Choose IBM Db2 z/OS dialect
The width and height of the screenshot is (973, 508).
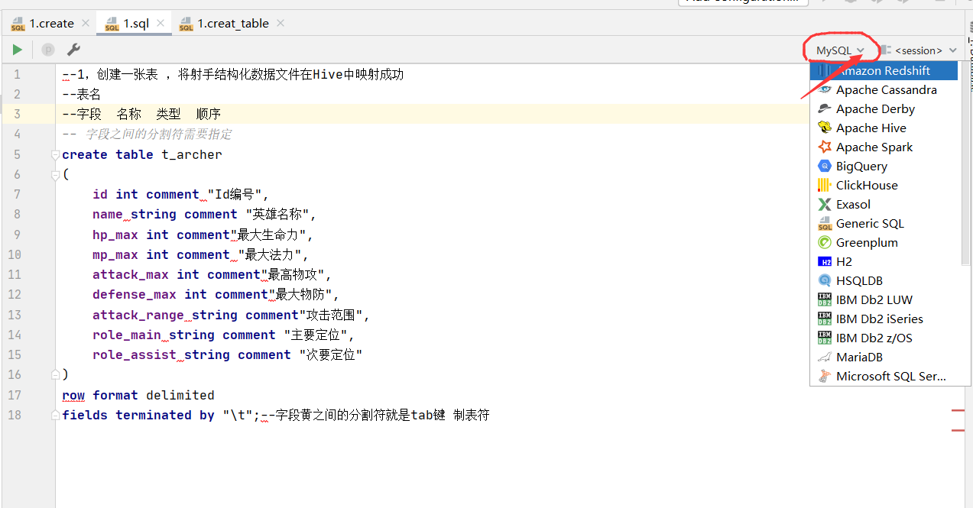click(x=884, y=338)
